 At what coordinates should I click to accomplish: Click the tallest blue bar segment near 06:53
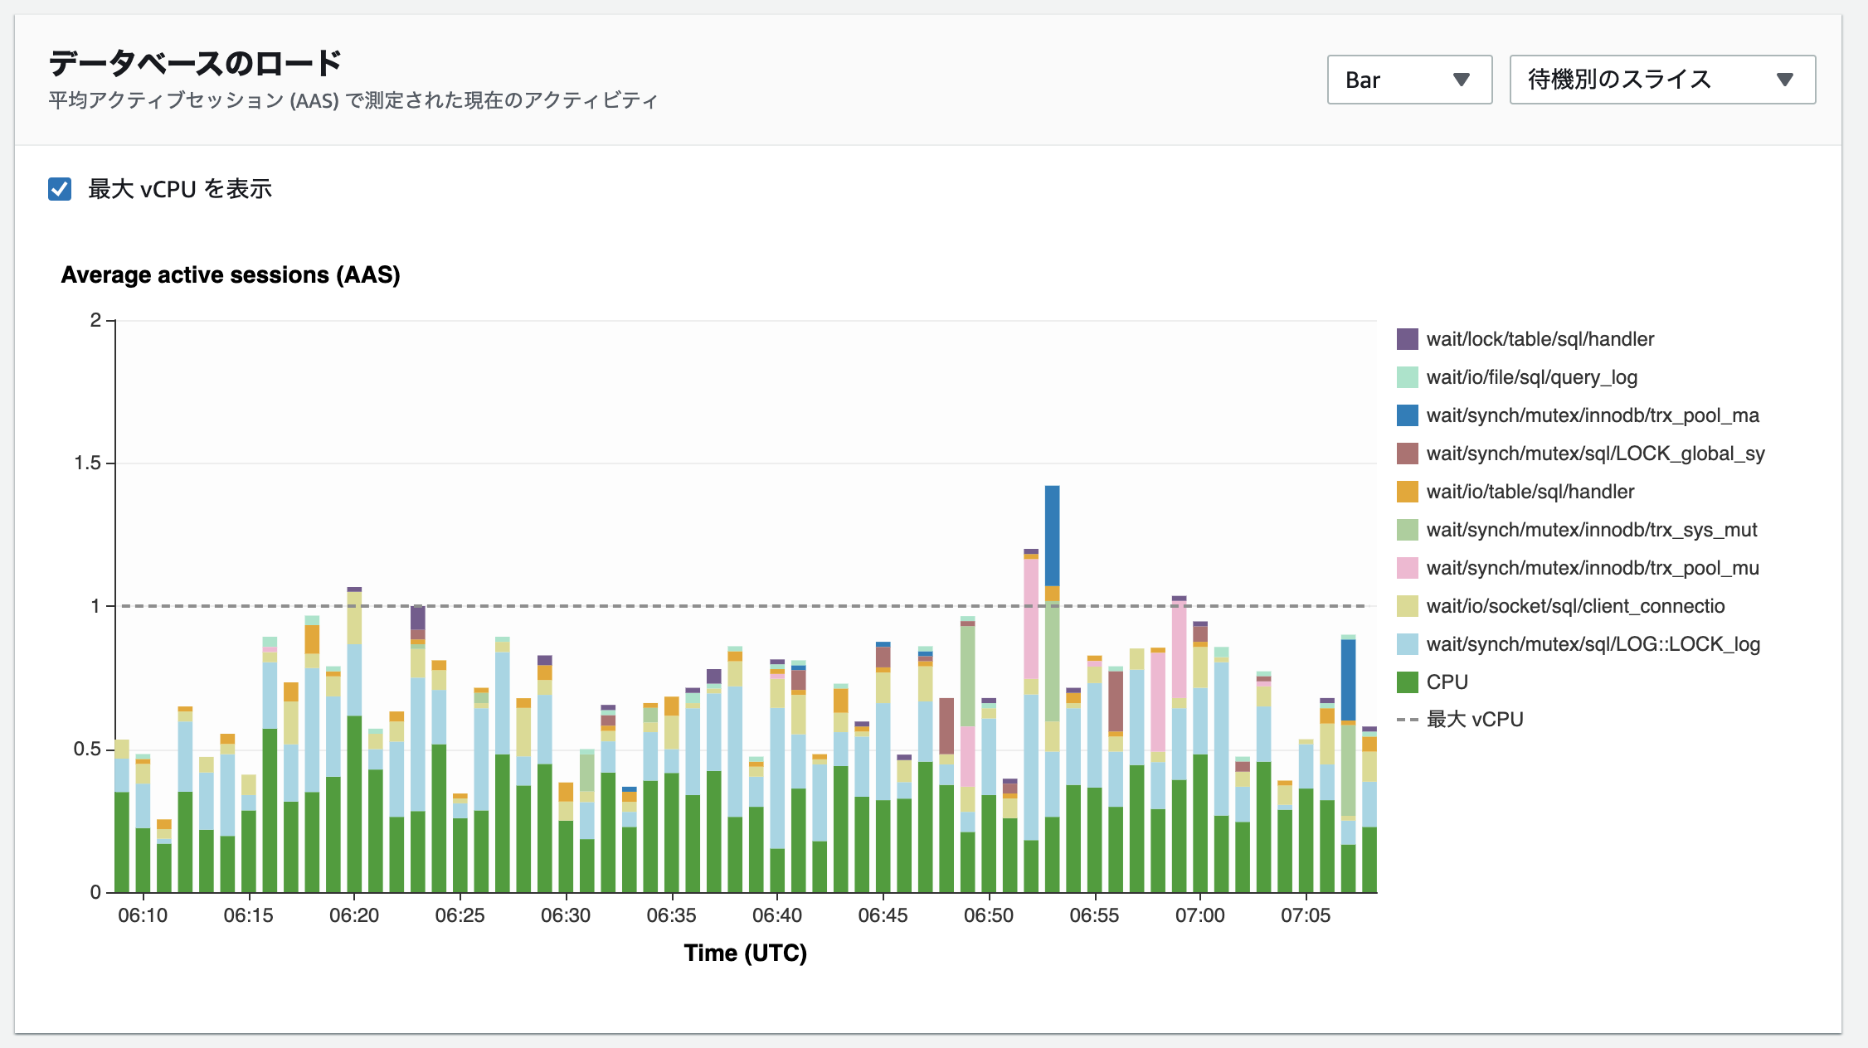(x=1052, y=535)
